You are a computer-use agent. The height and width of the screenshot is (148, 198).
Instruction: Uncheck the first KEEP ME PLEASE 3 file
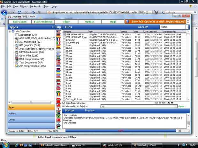[64, 34]
